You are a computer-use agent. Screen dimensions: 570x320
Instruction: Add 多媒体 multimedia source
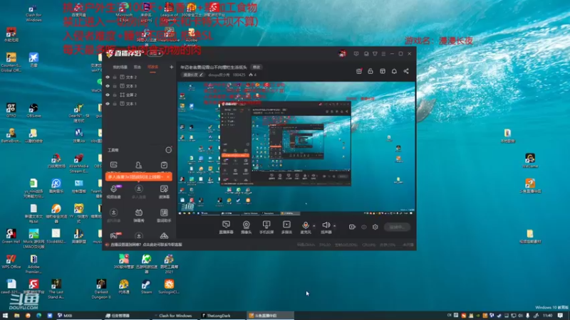click(x=286, y=227)
